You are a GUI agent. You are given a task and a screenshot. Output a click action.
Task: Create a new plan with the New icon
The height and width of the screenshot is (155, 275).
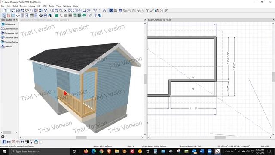point(4,10)
